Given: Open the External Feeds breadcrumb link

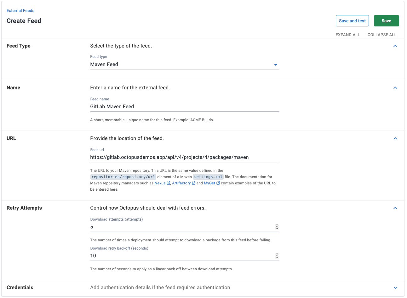Looking at the screenshot, I should tap(20, 10).
